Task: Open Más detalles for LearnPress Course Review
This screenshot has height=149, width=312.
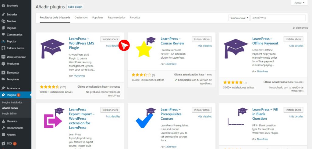Action: tap(204, 46)
